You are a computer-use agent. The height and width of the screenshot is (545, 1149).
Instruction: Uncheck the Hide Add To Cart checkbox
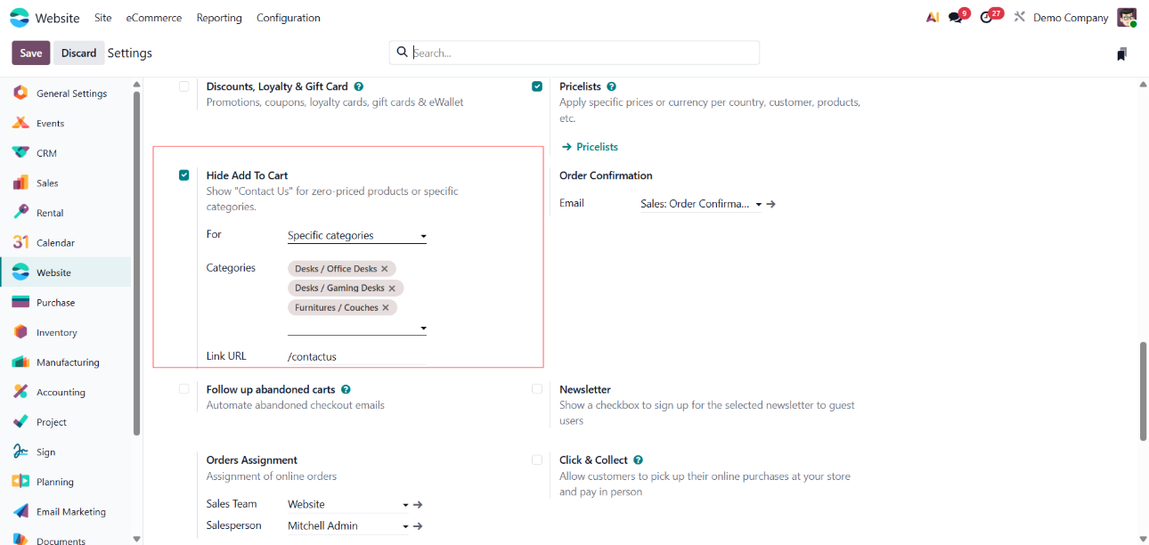[x=184, y=175]
